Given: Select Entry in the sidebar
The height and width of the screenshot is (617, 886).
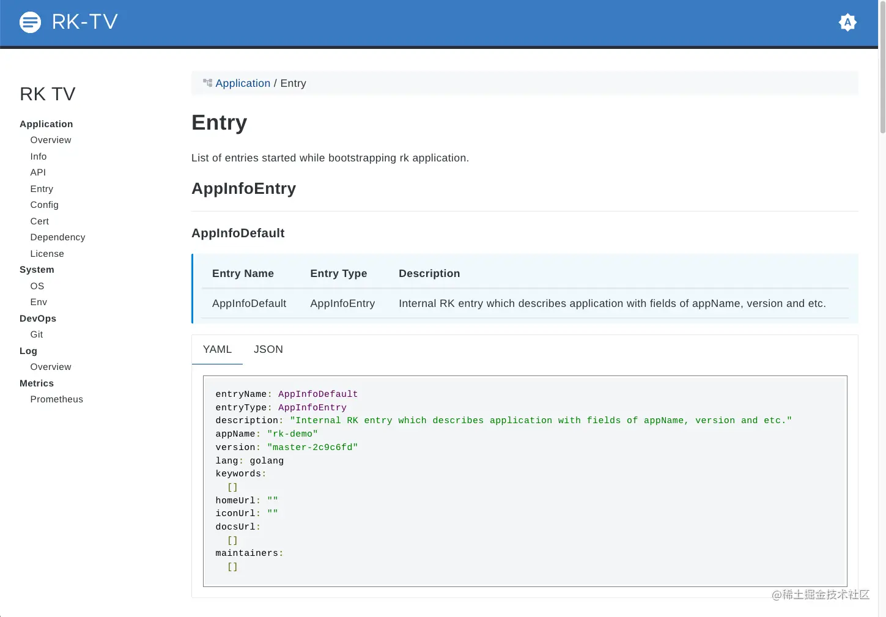Looking at the screenshot, I should (x=42, y=189).
